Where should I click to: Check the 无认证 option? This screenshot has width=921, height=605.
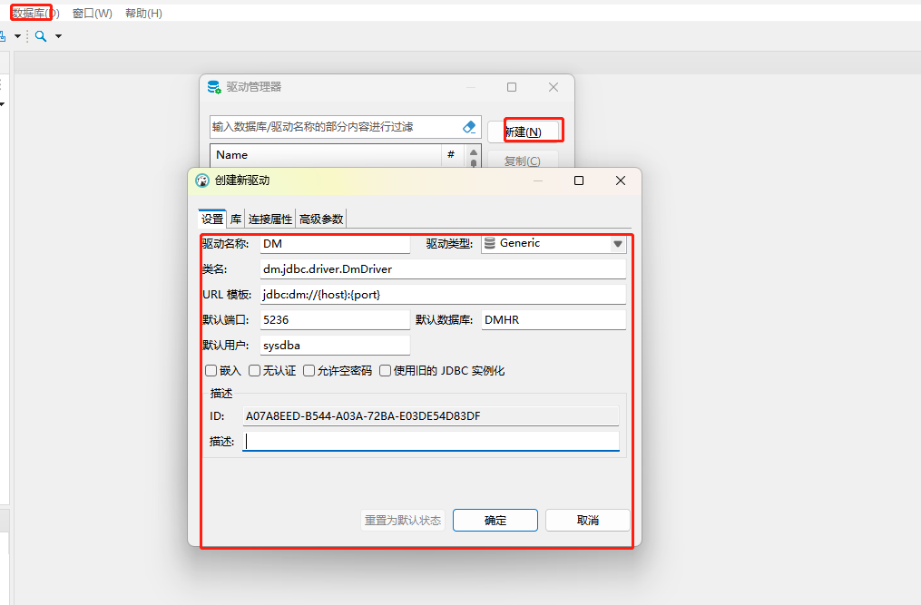point(255,371)
